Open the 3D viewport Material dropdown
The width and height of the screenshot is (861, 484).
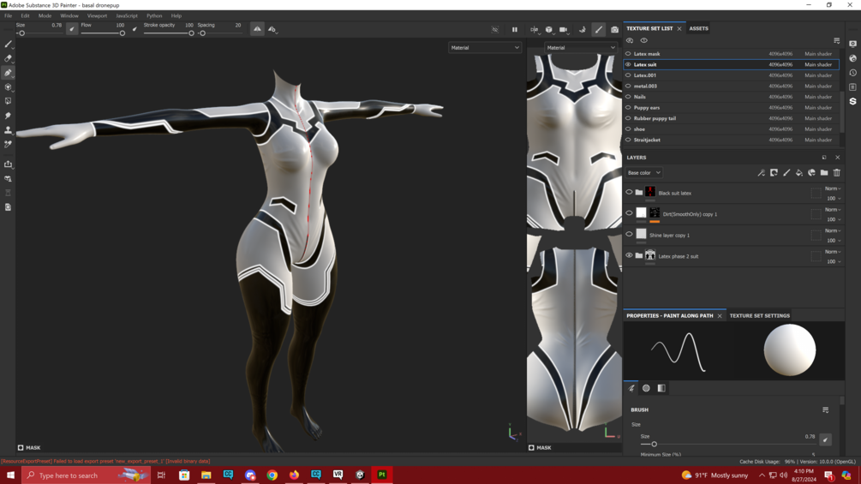tap(484, 48)
